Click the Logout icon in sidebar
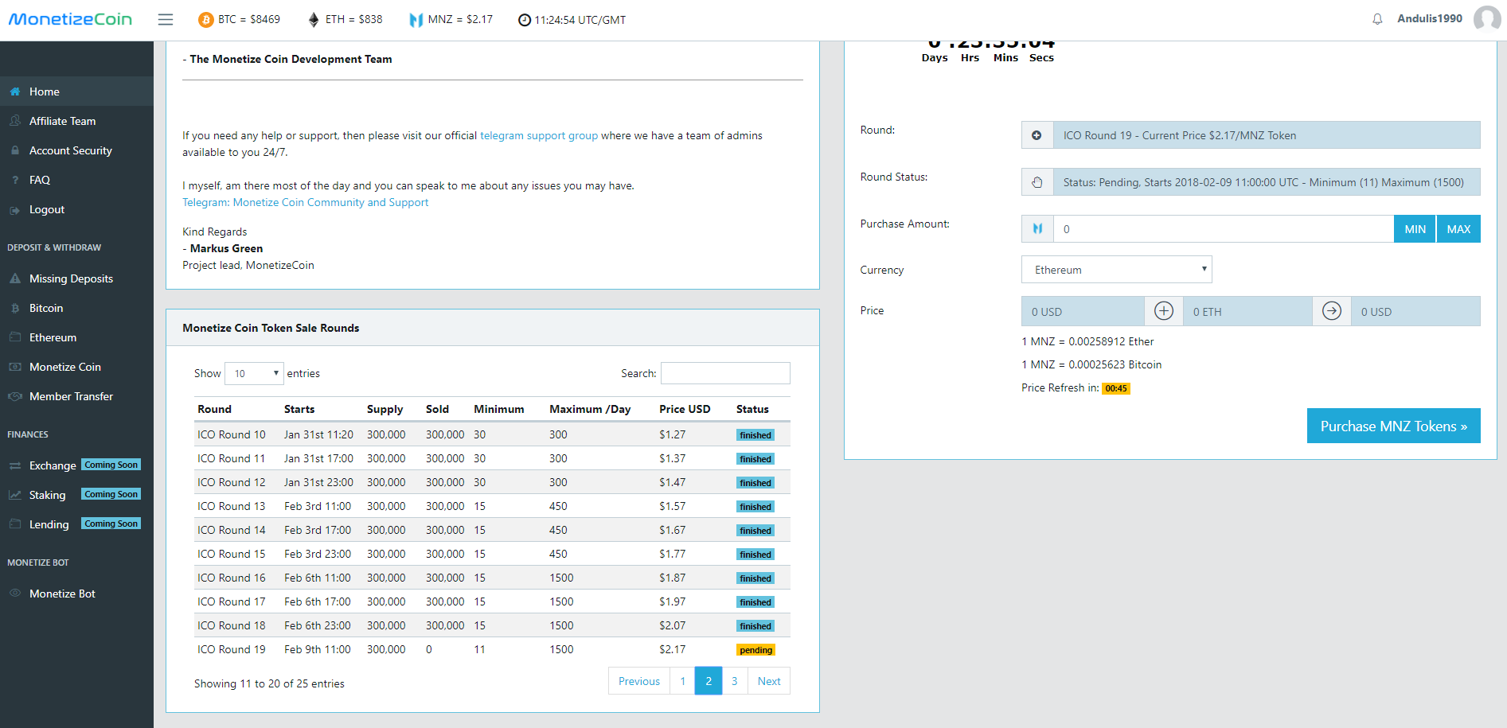This screenshot has height=728, width=1507. (x=15, y=210)
